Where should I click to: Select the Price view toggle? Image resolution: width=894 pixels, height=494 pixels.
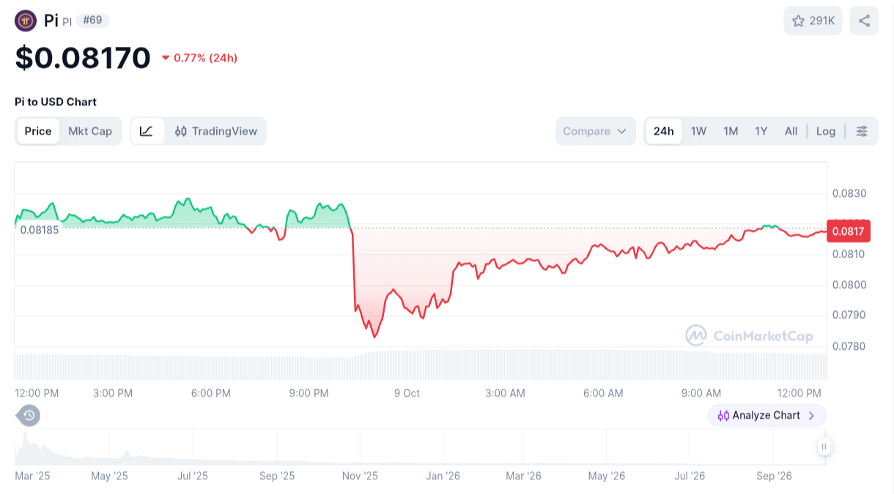tap(38, 131)
